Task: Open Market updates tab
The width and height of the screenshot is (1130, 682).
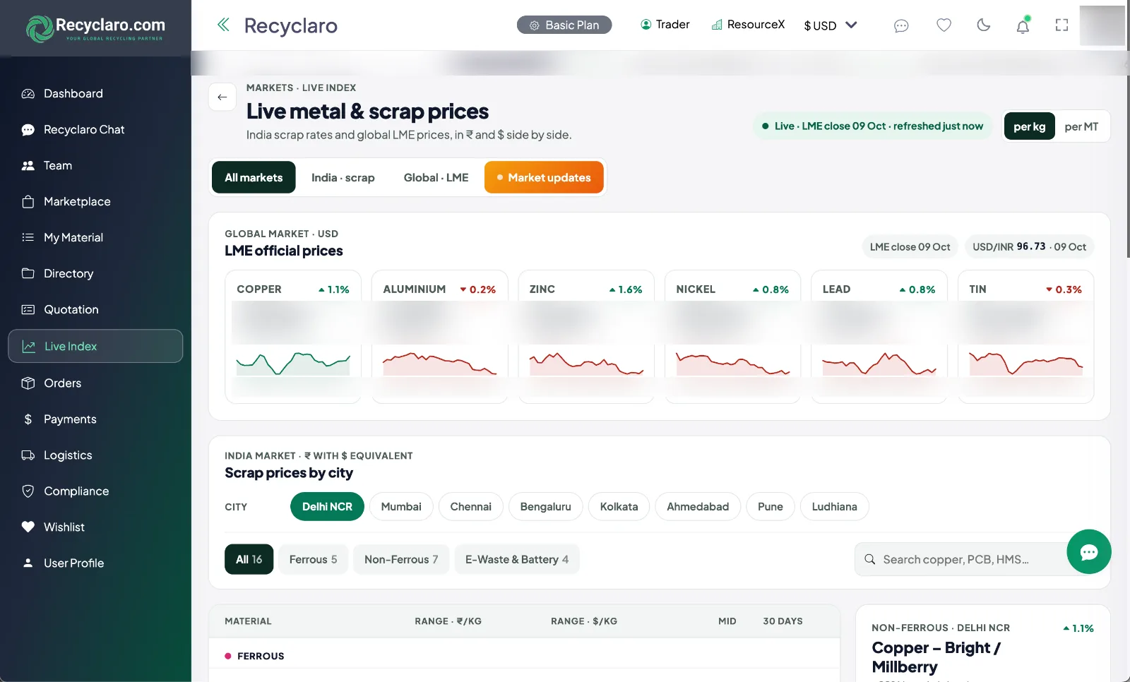Action: pos(544,177)
